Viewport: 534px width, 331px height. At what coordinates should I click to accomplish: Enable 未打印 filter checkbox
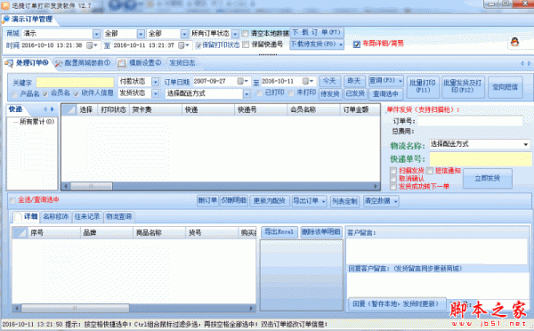[x=291, y=93]
